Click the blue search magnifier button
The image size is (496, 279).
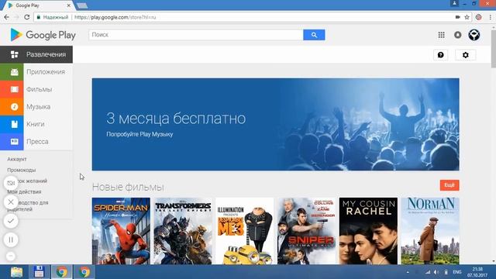coord(314,35)
